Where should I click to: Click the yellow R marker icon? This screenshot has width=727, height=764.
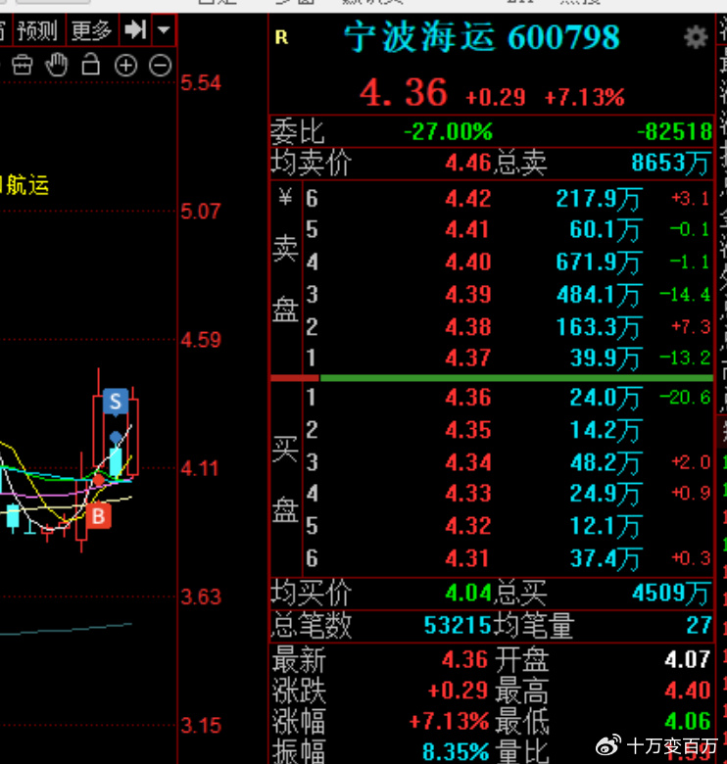pyautogui.click(x=282, y=38)
